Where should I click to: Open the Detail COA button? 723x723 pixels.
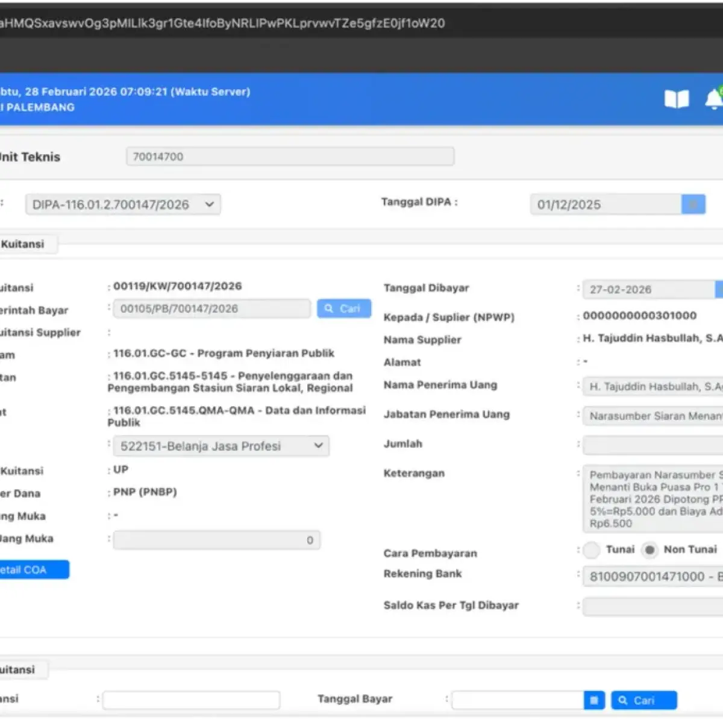(x=33, y=570)
